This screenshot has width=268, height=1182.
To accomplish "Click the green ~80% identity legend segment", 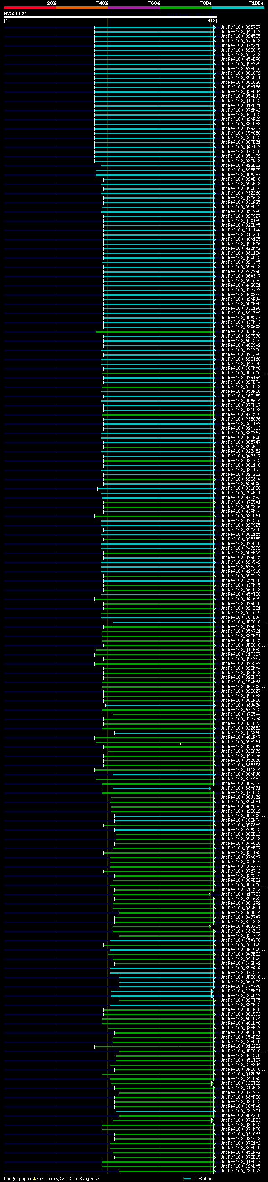I will coord(186,8).
